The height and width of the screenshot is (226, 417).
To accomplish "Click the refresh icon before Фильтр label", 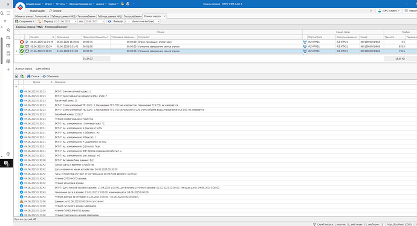I will [109, 21].
